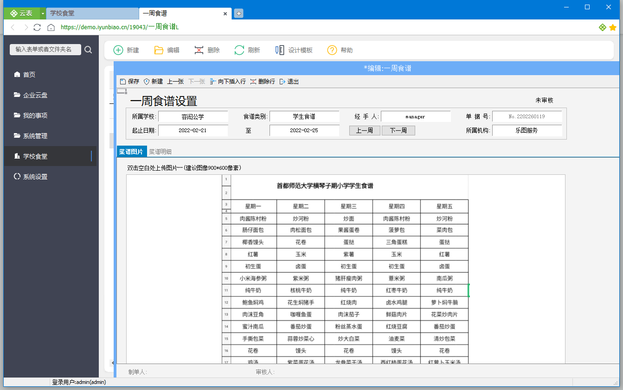The width and height of the screenshot is (623, 390).
Task: Open a new tab with plus button
Action: pos(238,13)
